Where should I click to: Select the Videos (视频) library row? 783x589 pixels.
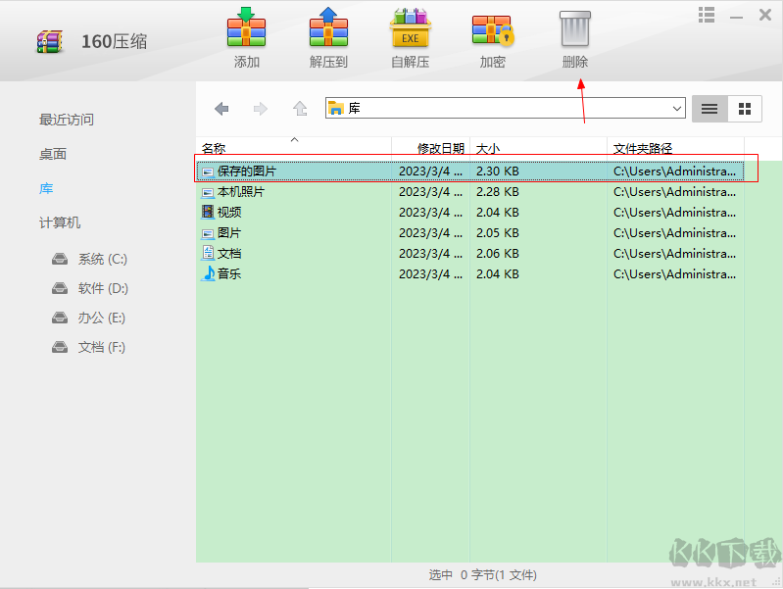pos(228,212)
